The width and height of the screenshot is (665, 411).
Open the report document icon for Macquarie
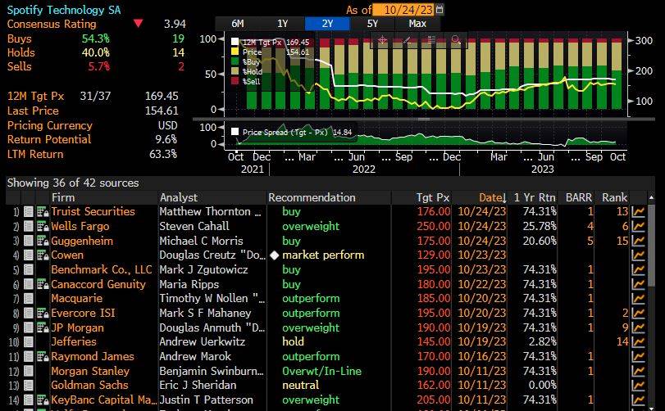point(29,298)
